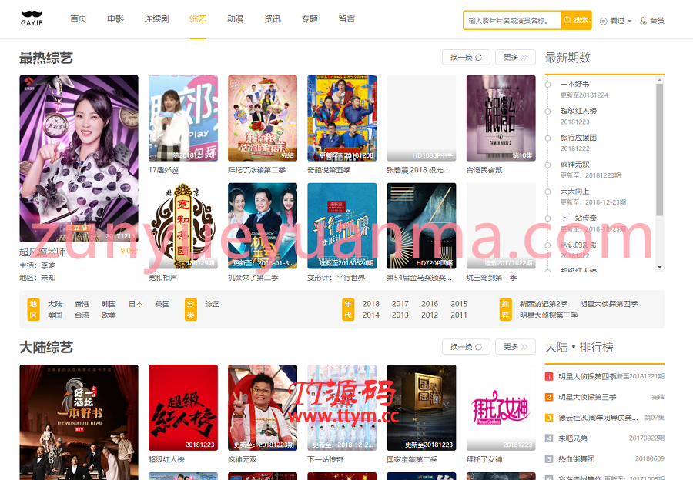This screenshot has height=480, width=693.
Task: Filter by region 欧美
Action: point(109,315)
